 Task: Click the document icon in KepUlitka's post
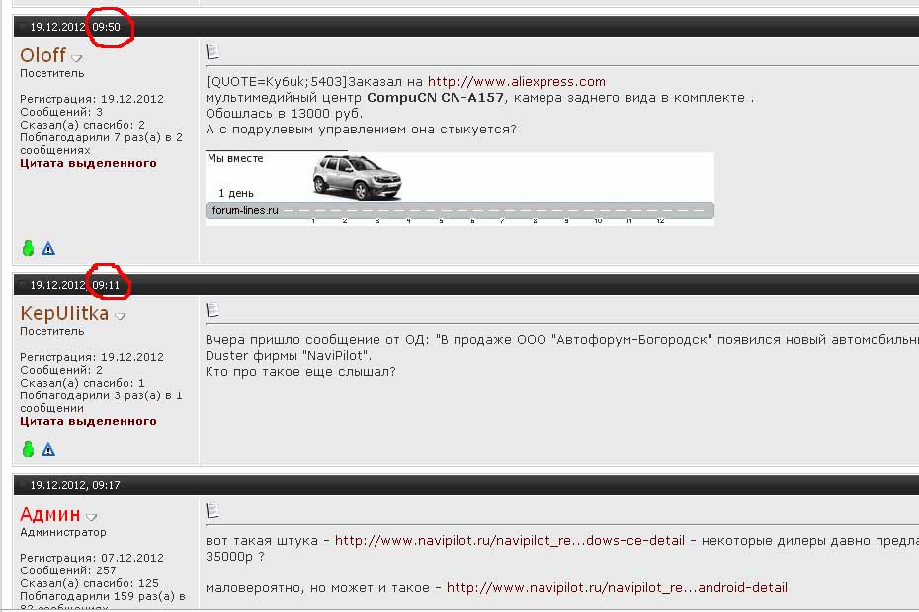pos(212,310)
